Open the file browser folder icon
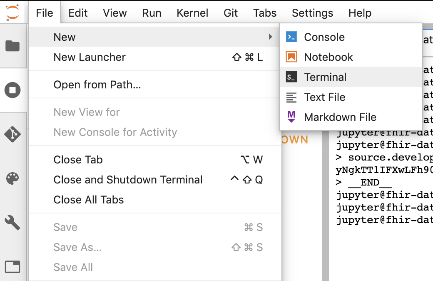This screenshot has height=281, width=433. click(12, 45)
